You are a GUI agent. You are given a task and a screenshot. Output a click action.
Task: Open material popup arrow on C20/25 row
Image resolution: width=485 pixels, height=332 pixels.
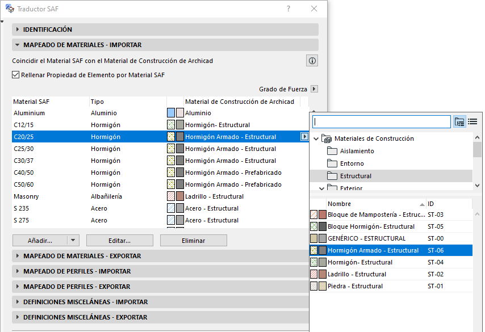(304, 137)
